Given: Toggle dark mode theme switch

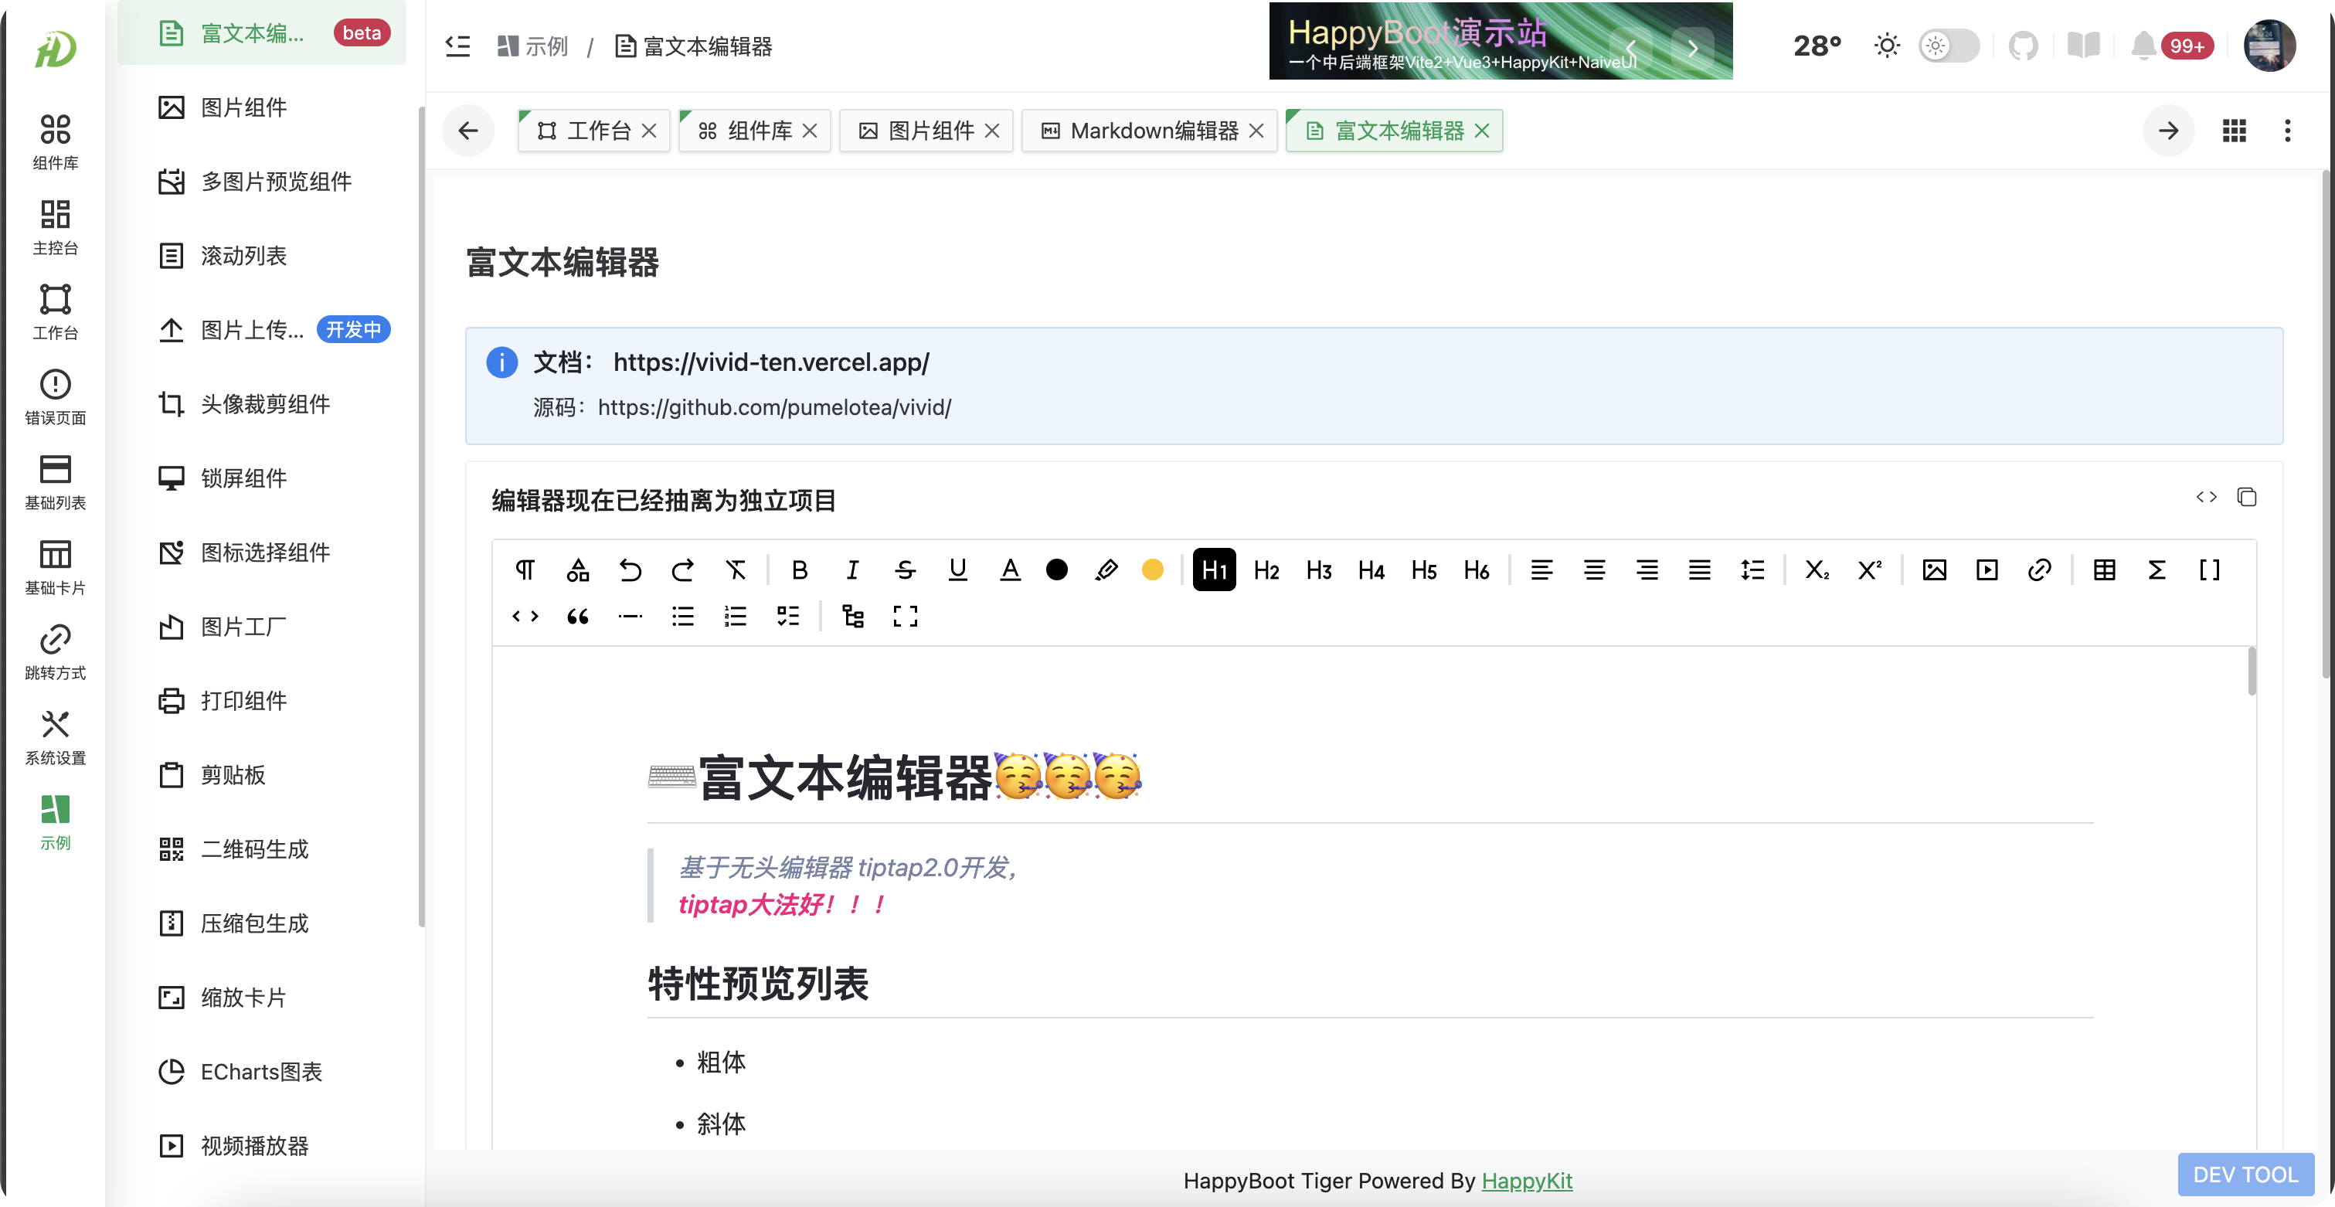Looking at the screenshot, I should click(x=1948, y=46).
